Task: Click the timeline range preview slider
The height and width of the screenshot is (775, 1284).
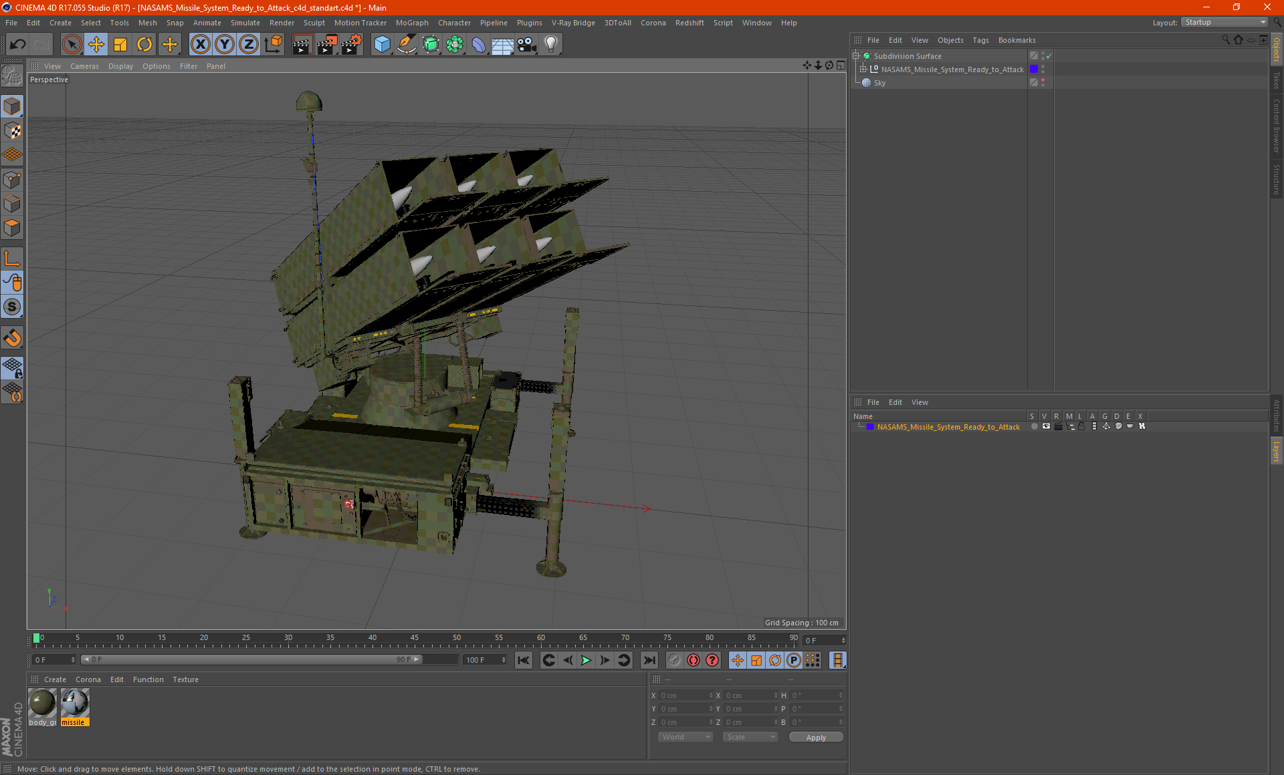Action: pos(251,659)
